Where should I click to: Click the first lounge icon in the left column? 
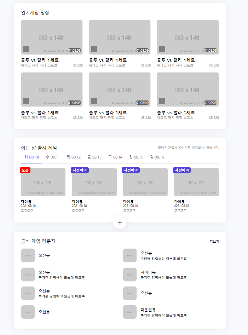[28, 255]
